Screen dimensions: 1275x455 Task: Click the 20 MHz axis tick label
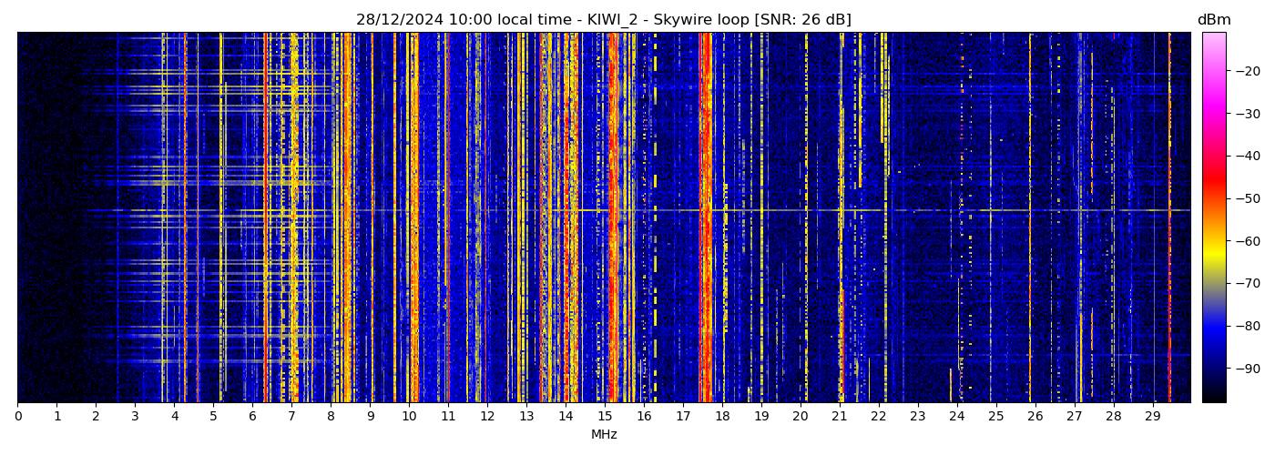tap(800, 416)
